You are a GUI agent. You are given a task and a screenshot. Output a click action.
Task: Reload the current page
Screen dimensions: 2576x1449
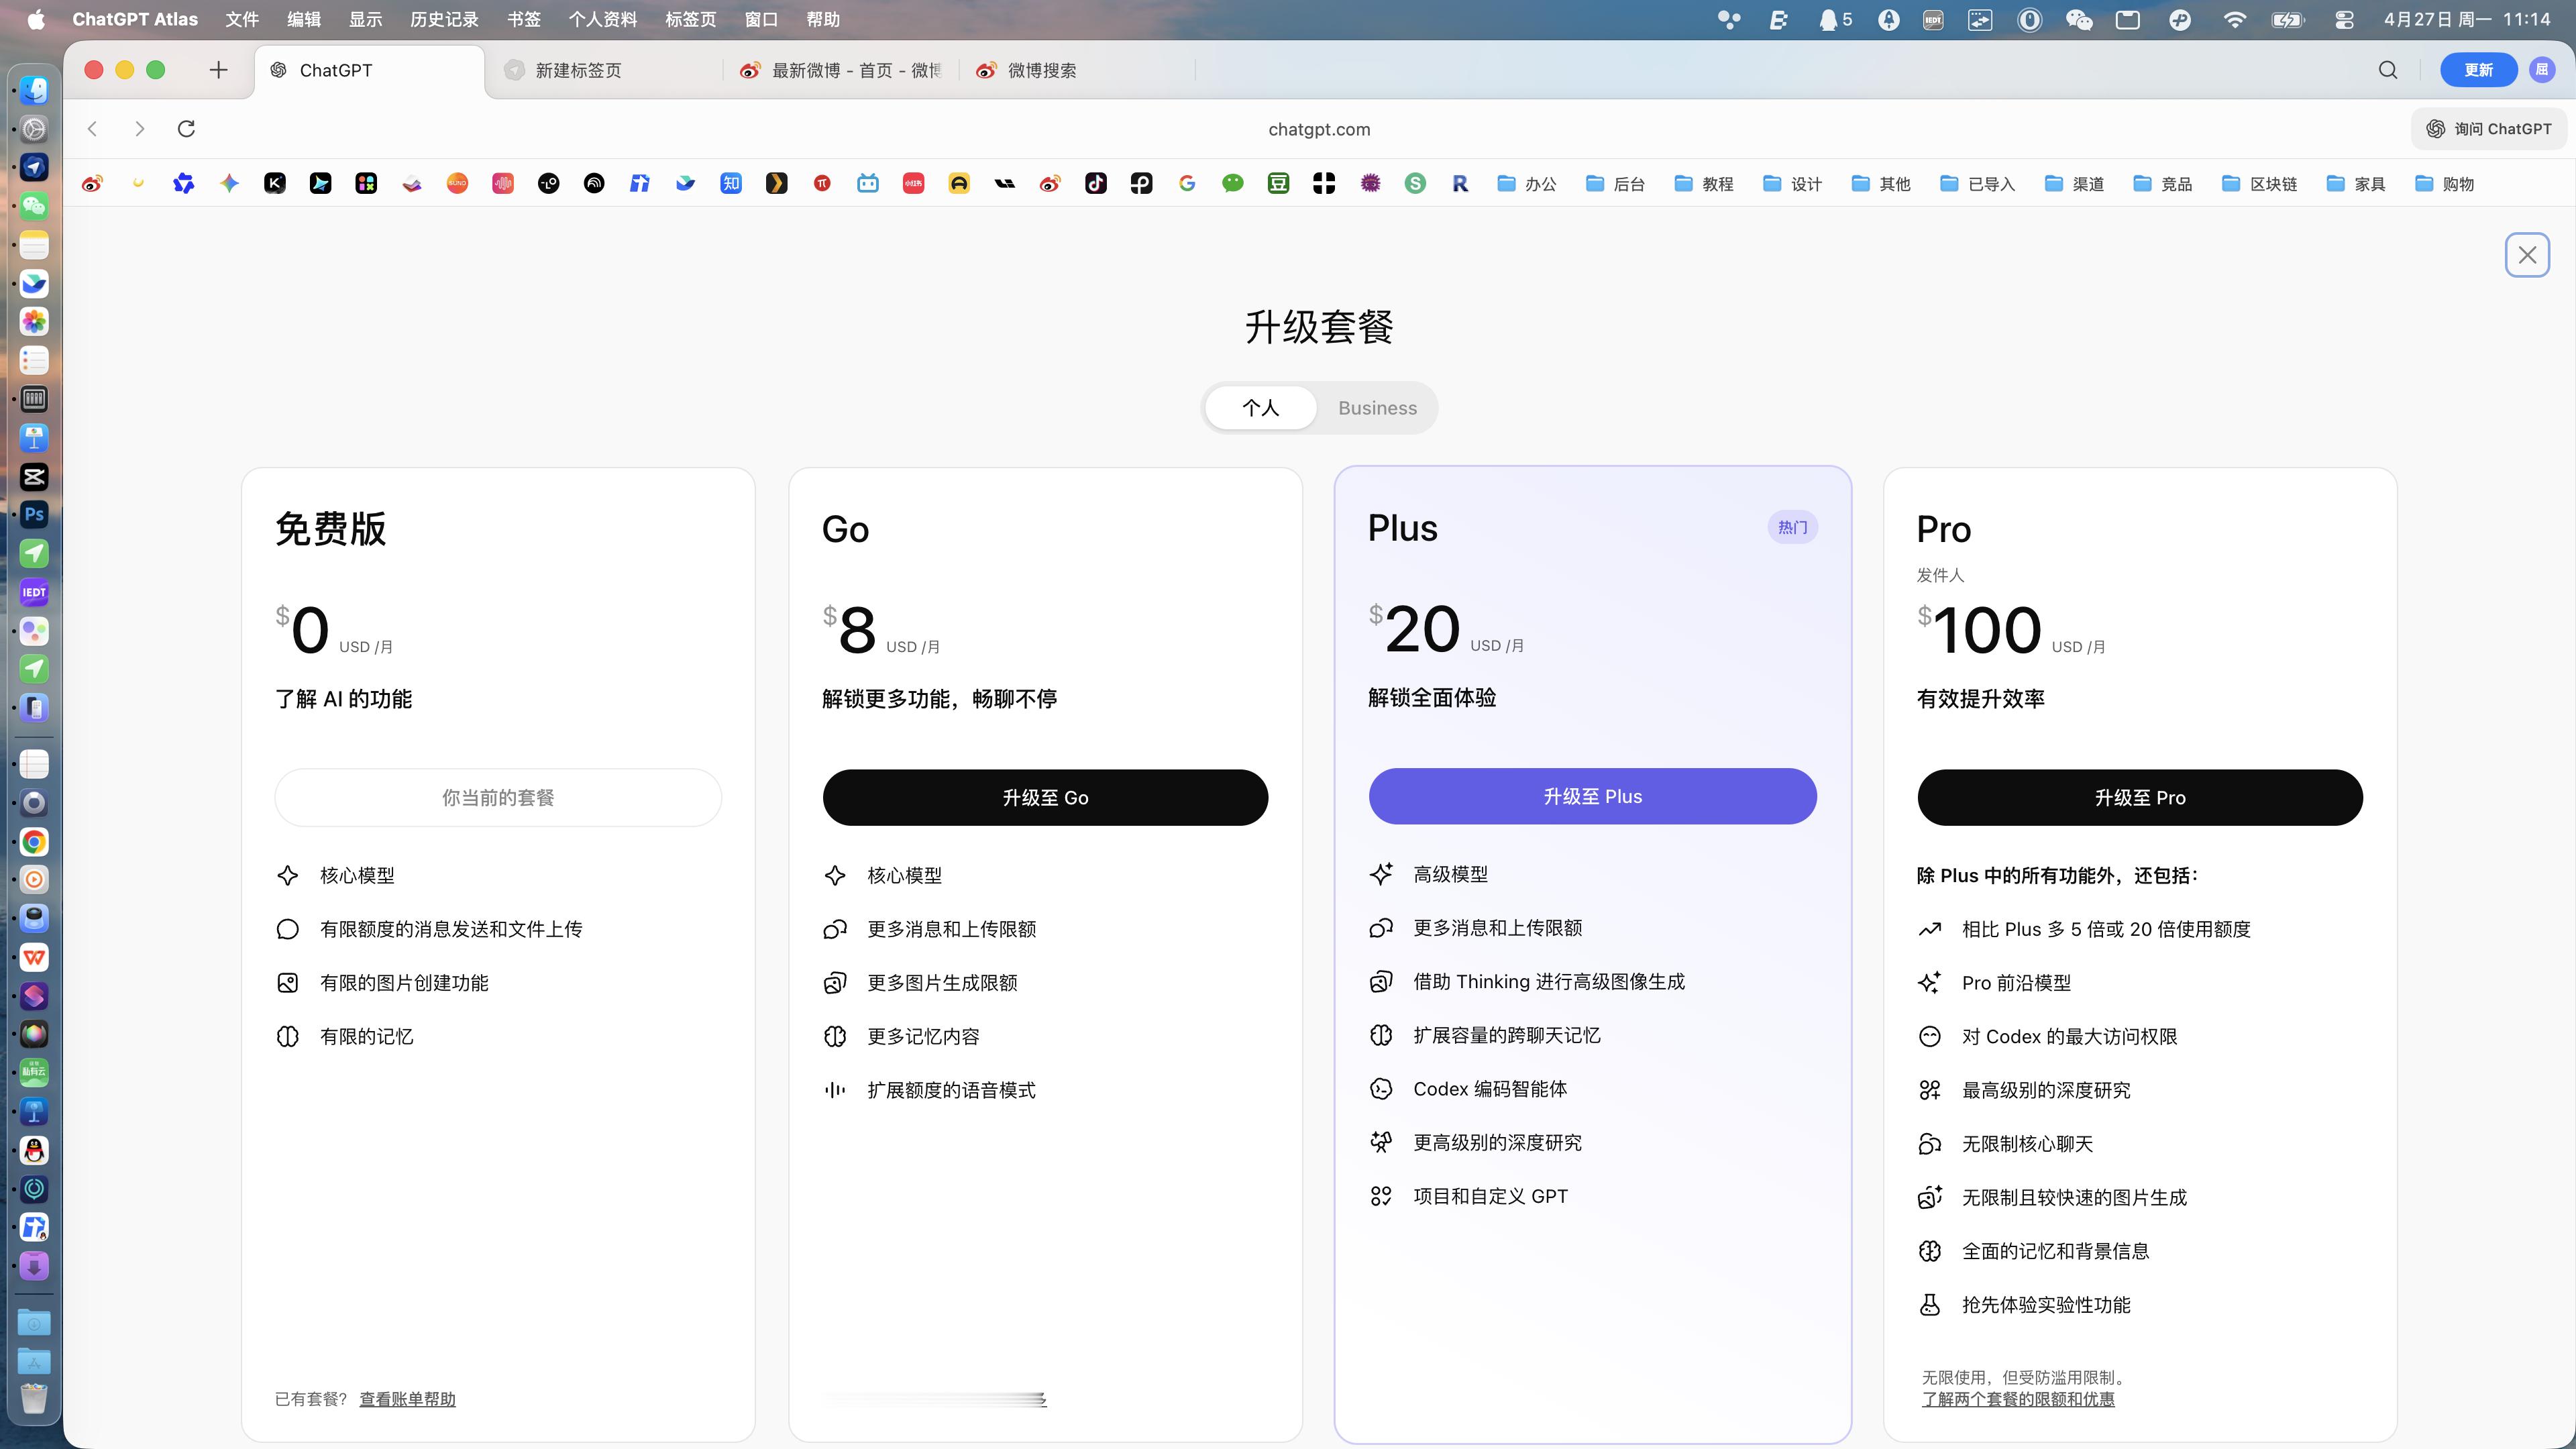tap(187, 128)
